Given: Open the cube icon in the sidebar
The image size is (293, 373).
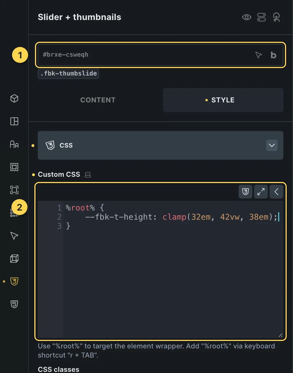Looking at the screenshot, I should tap(14, 98).
